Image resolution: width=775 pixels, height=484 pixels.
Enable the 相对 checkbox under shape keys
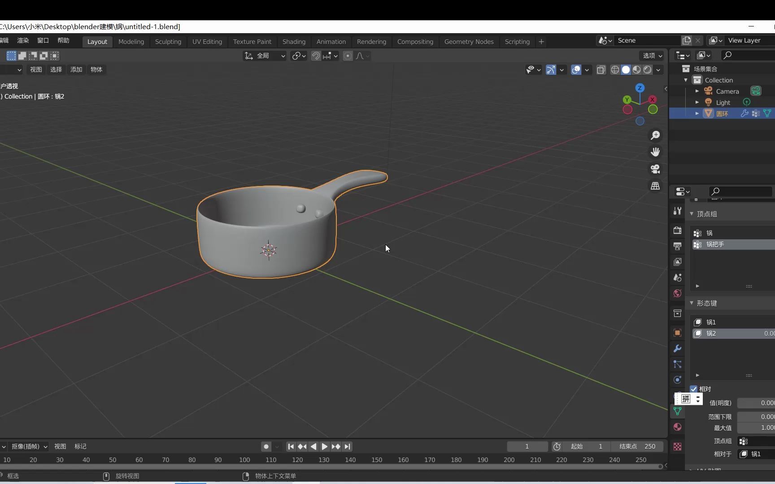click(693, 389)
